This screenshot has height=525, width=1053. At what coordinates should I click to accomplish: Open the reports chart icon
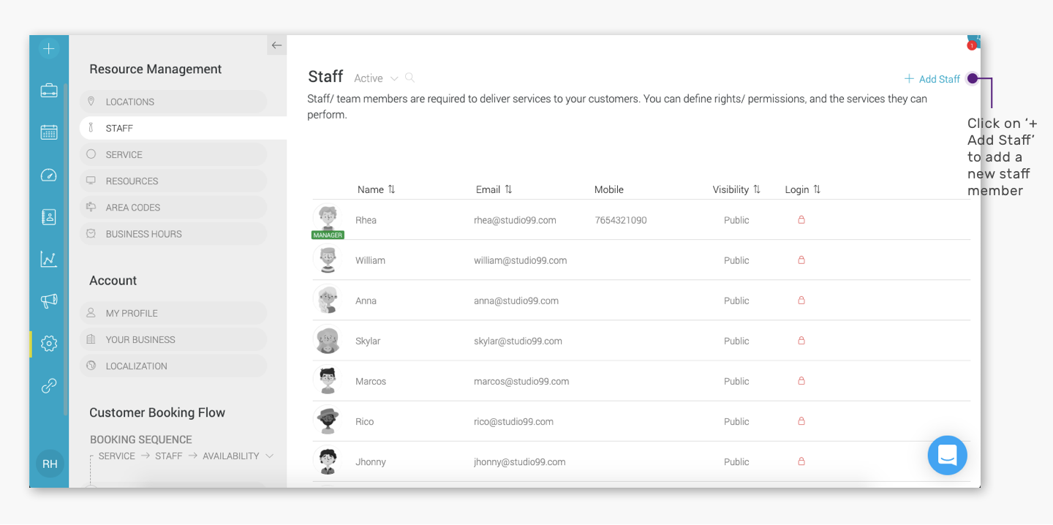coord(49,259)
